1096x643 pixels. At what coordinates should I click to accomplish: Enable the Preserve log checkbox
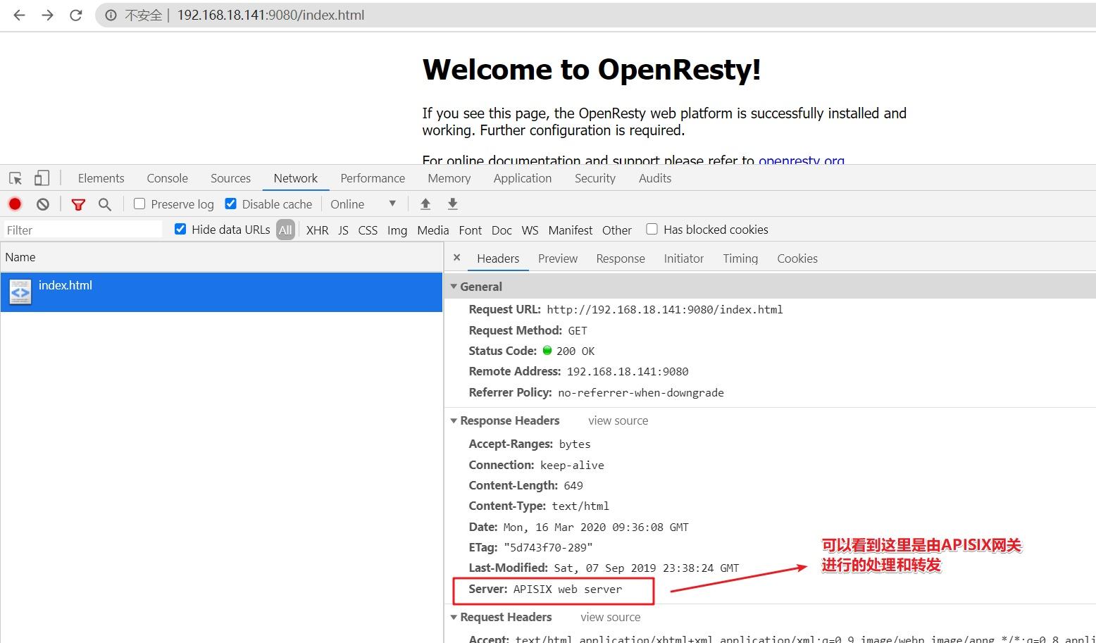click(x=139, y=204)
